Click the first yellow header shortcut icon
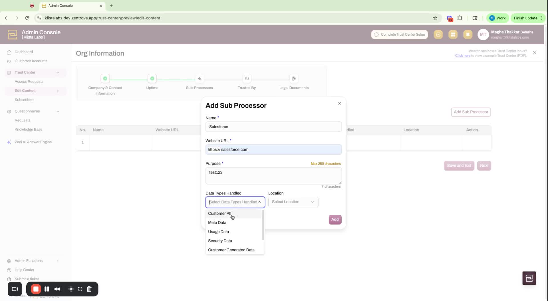Screen dimensions: 548x301 pos(438,35)
